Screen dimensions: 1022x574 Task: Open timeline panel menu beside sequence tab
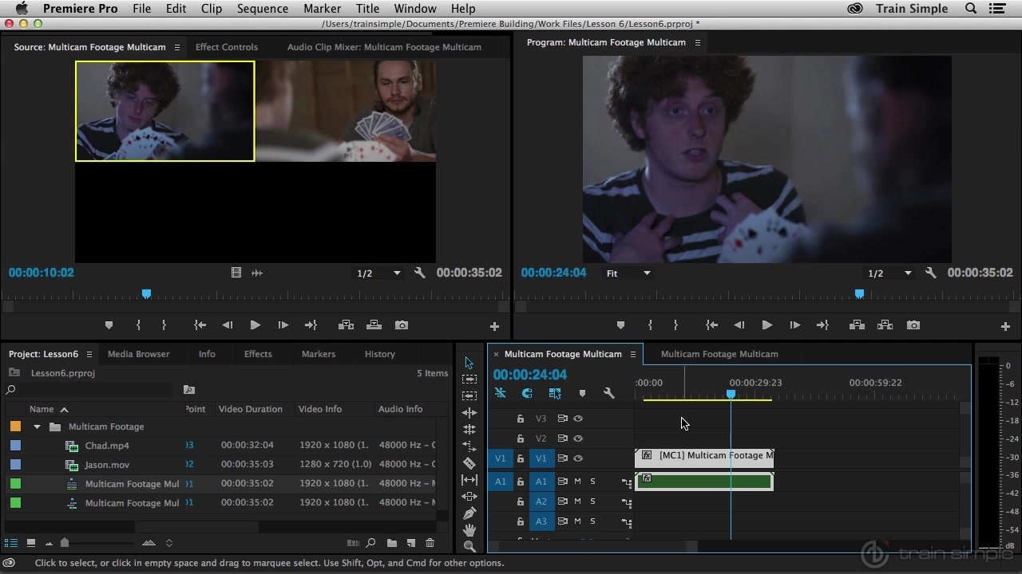click(x=633, y=354)
